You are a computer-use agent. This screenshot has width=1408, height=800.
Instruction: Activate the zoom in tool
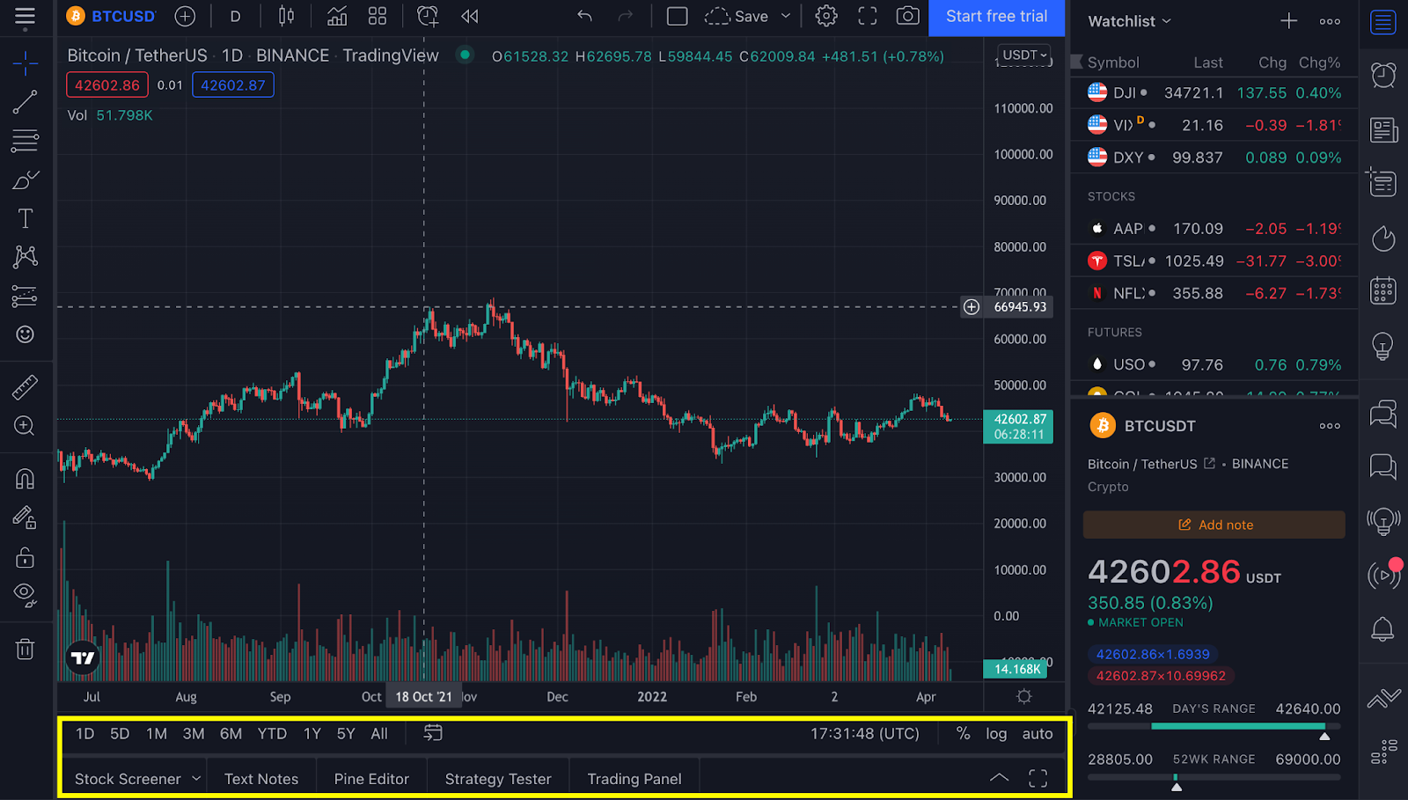pyautogui.click(x=25, y=426)
